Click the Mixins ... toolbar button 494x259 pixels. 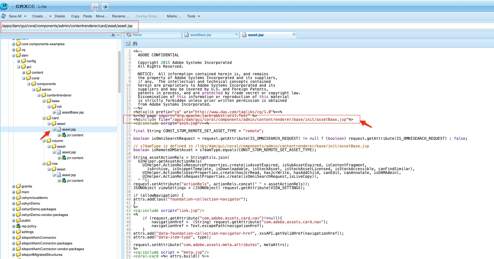tap(174, 16)
